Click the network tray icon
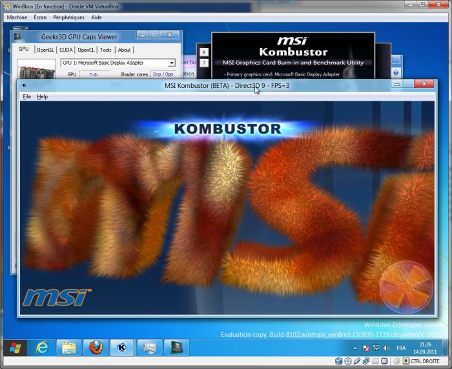The width and height of the screenshot is (452, 369). pyautogui.click(x=376, y=348)
